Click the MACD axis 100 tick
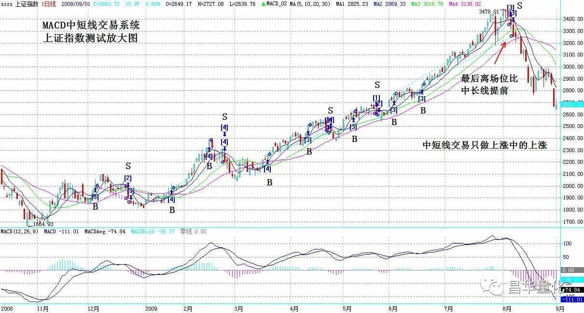The height and width of the screenshot is (313, 584). (567, 243)
